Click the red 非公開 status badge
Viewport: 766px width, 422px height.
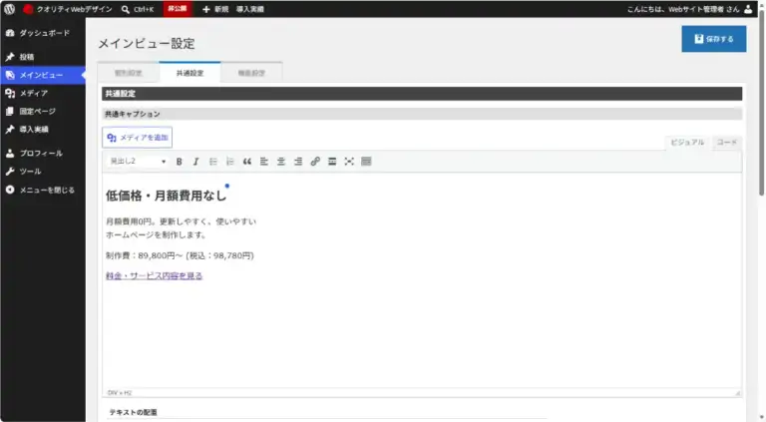pyautogui.click(x=177, y=9)
